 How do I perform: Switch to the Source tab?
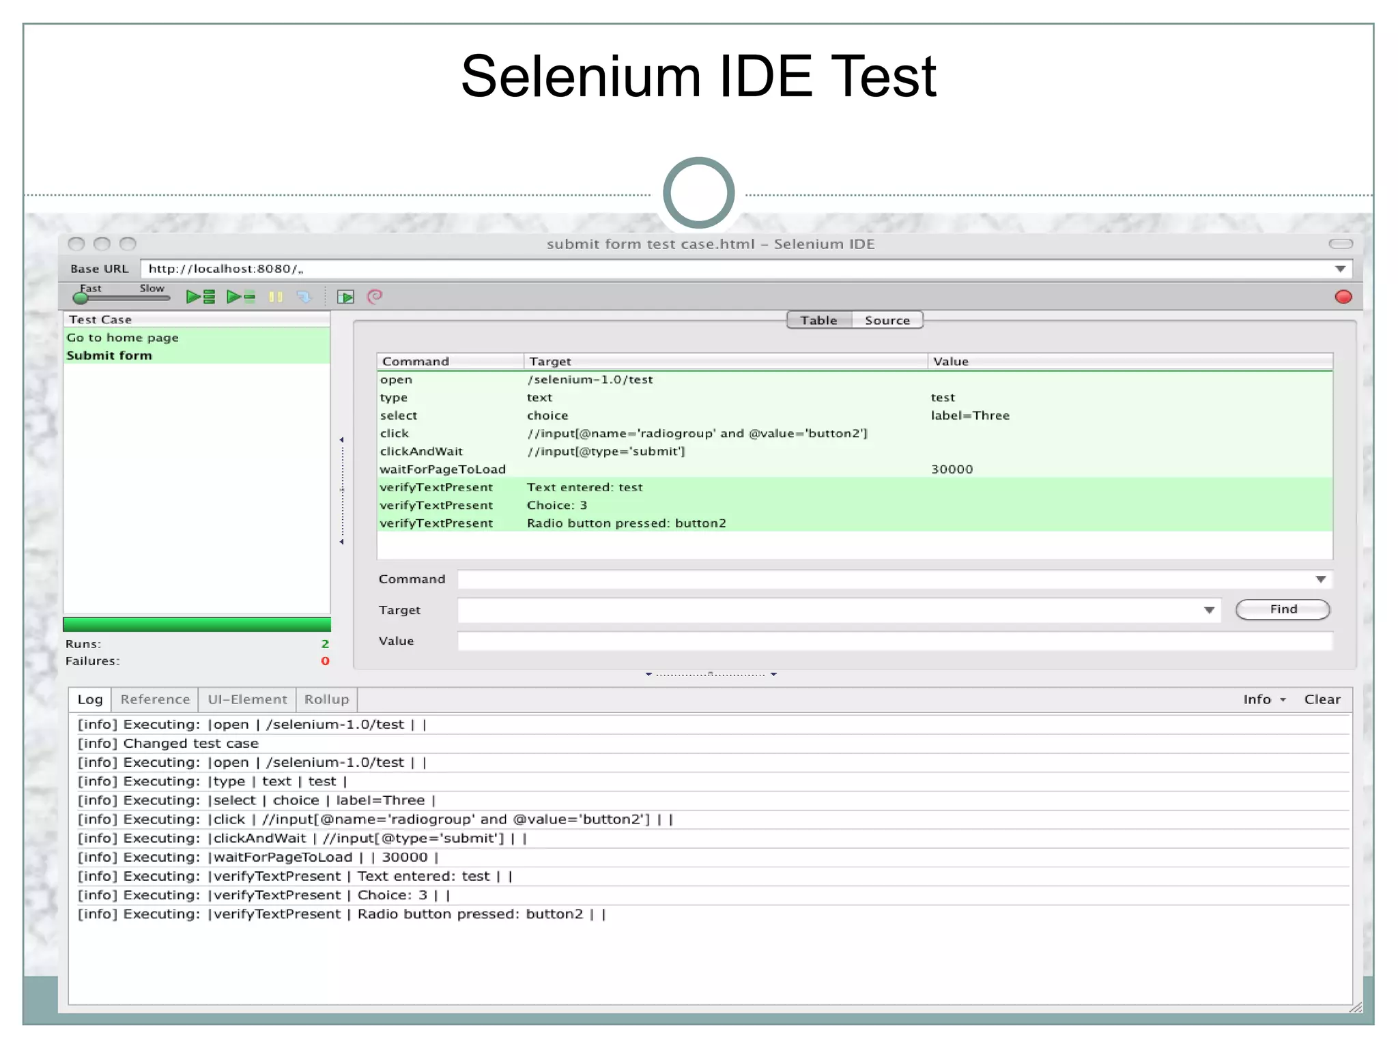point(887,320)
